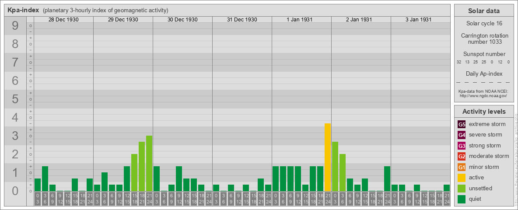Click the Kp scale number 2

point(15,154)
